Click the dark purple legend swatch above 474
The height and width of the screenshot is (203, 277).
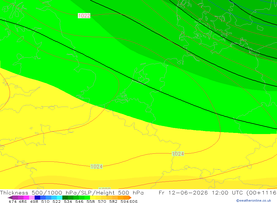point(15,197)
